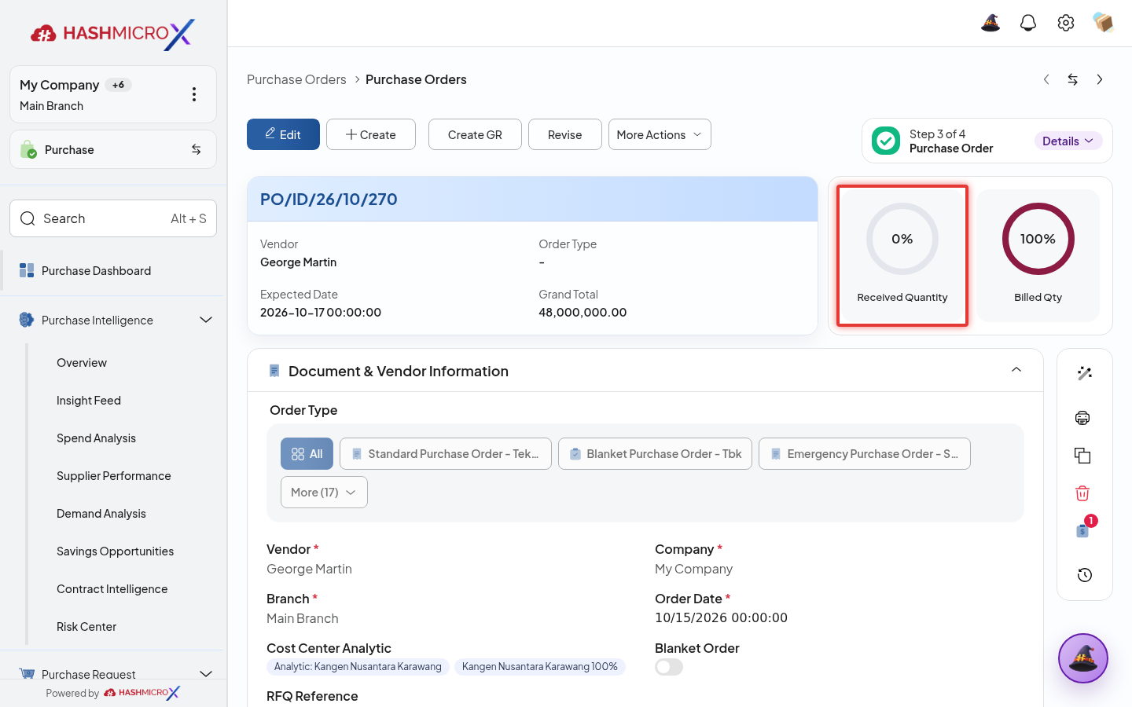
Task: Collapse the Document & Vendor Information section
Action: tap(1016, 370)
